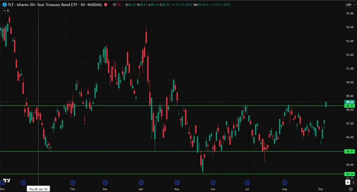Click the blue info icon beside TLT

tap(4, 5)
